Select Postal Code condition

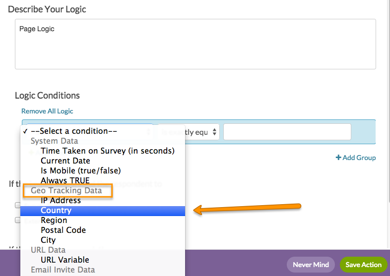pyautogui.click(x=63, y=230)
